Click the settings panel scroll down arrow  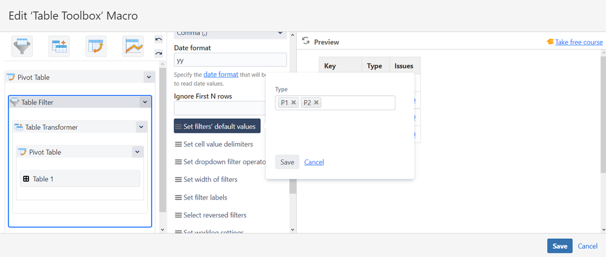[293, 230]
